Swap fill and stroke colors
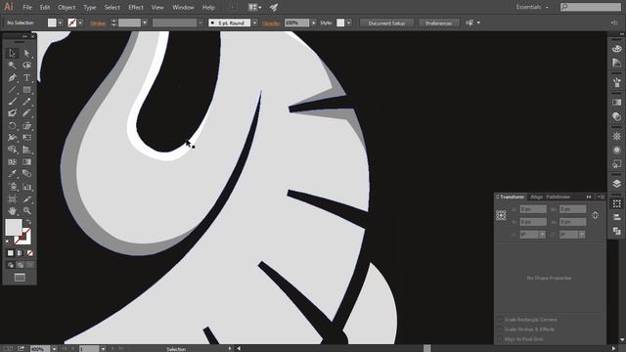626x352 pixels. pyautogui.click(x=28, y=221)
